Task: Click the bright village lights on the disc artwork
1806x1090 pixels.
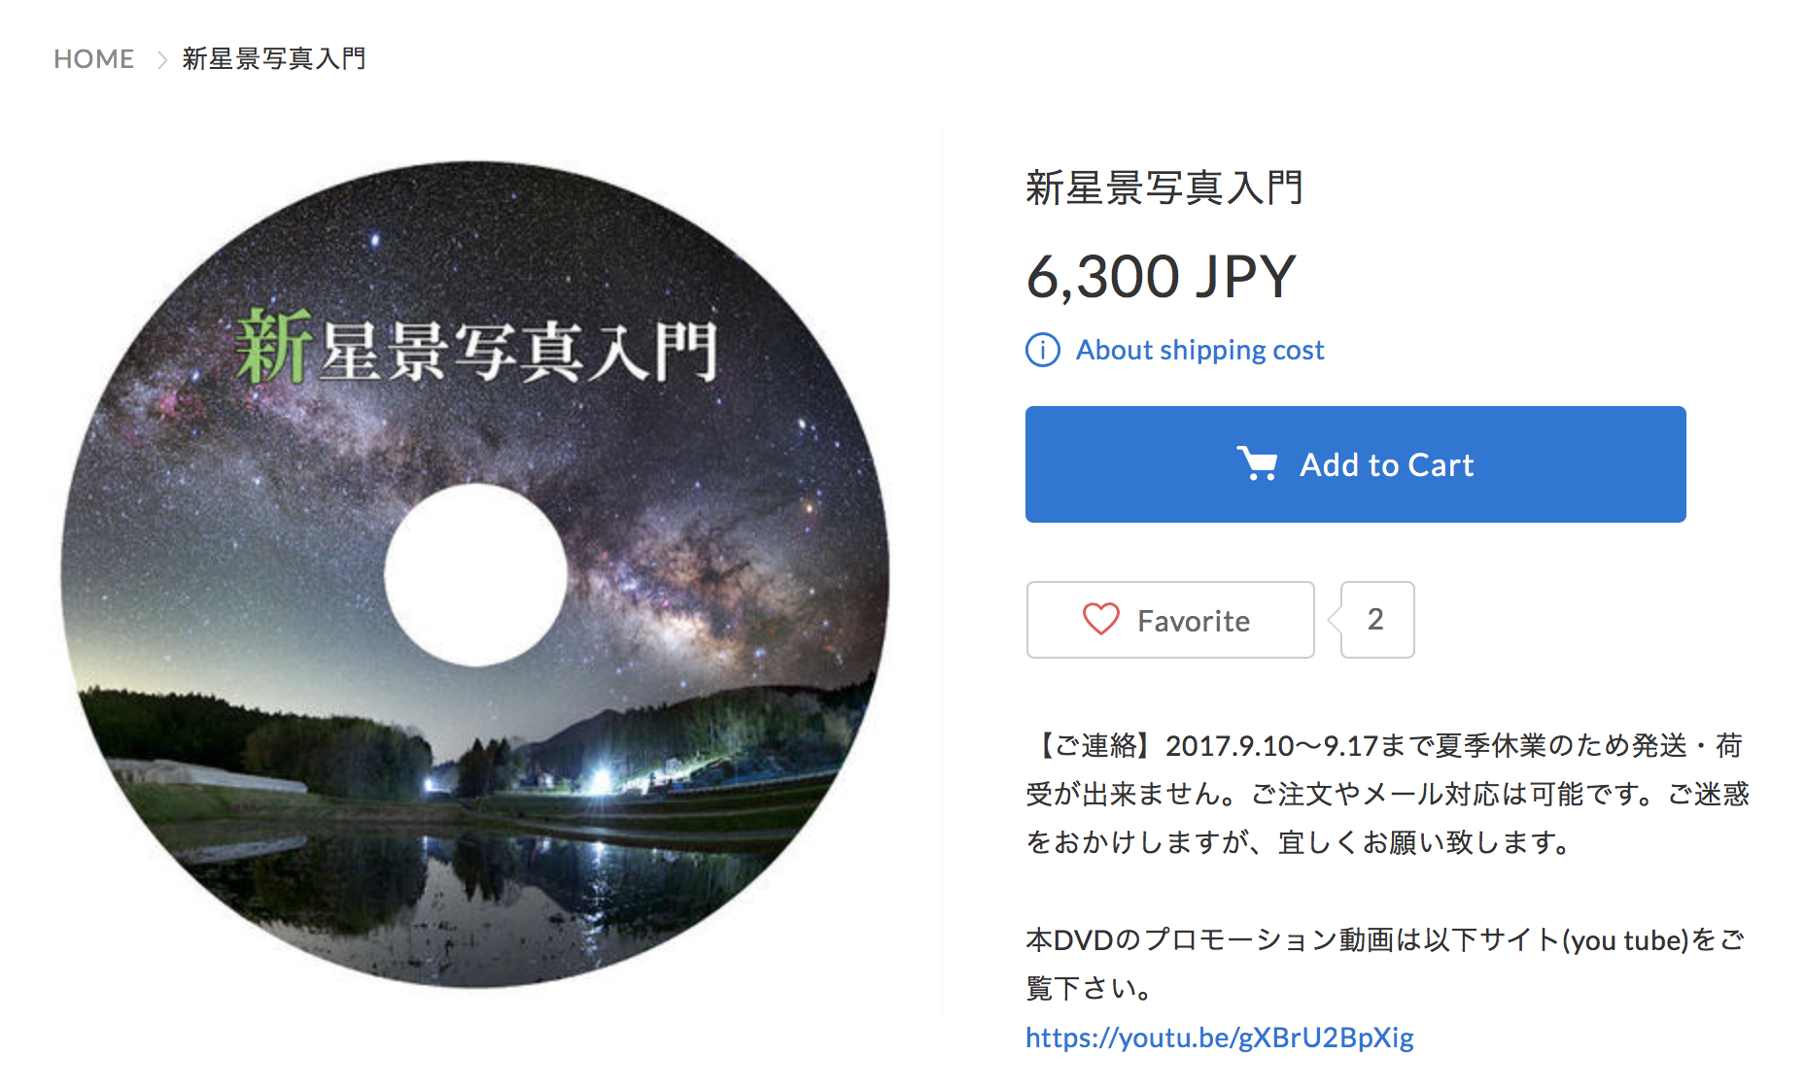Action: (601, 778)
